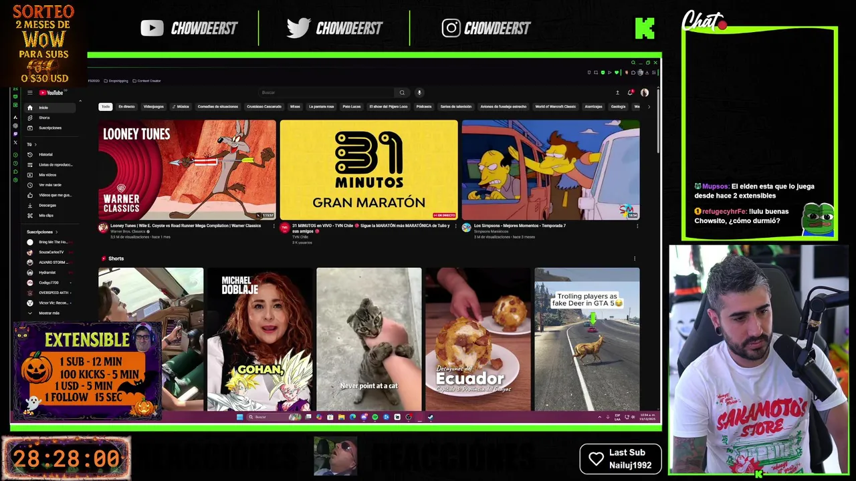Open fake Deer in GTA 5 Short
856x481 pixels.
click(x=587, y=339)
